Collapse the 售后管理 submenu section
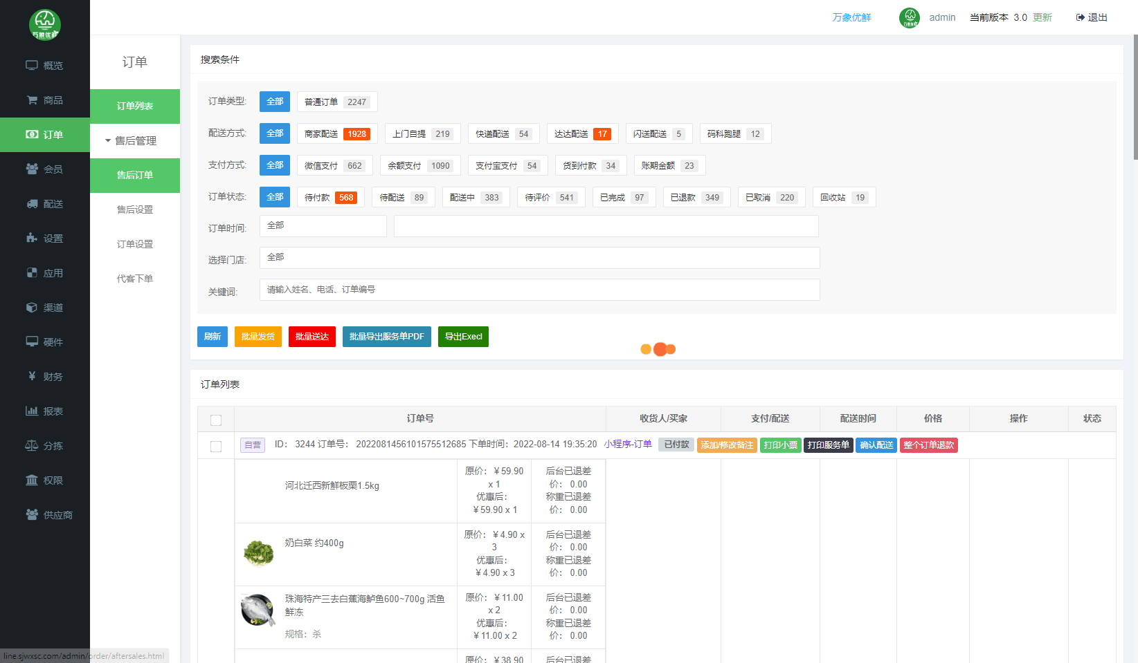This screenshot has height=663, width=1138. tap(134, 141)
